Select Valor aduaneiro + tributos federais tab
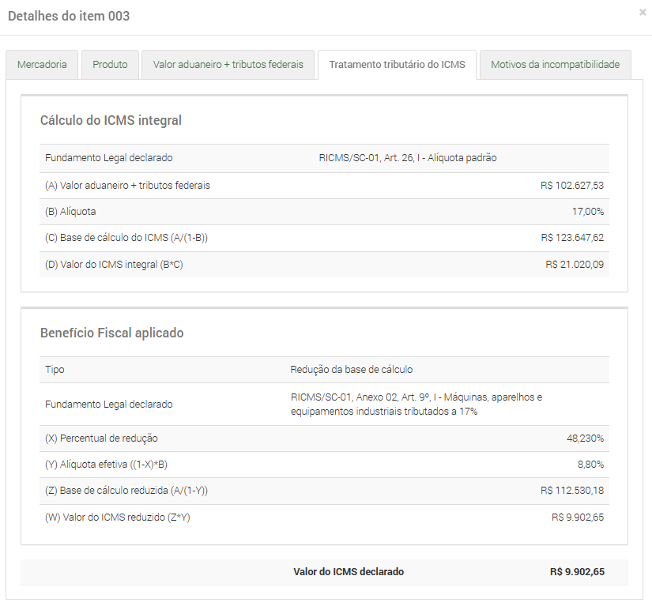The width and height of the screenshot is (652, 606). click(x=228, y=65)
